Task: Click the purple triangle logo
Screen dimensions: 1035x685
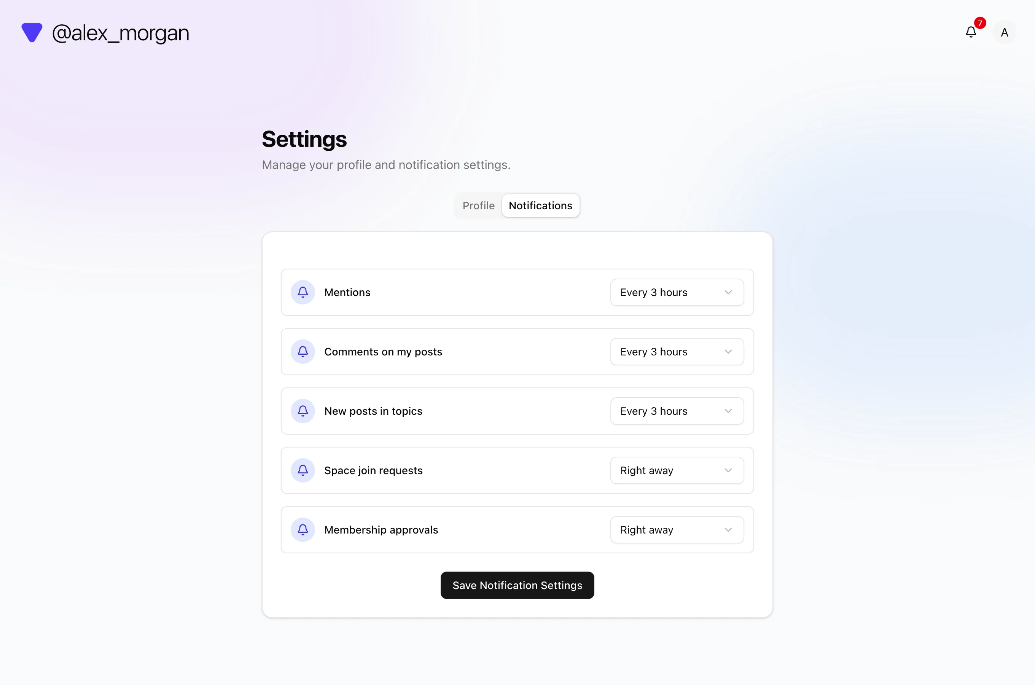Action: 32,32
